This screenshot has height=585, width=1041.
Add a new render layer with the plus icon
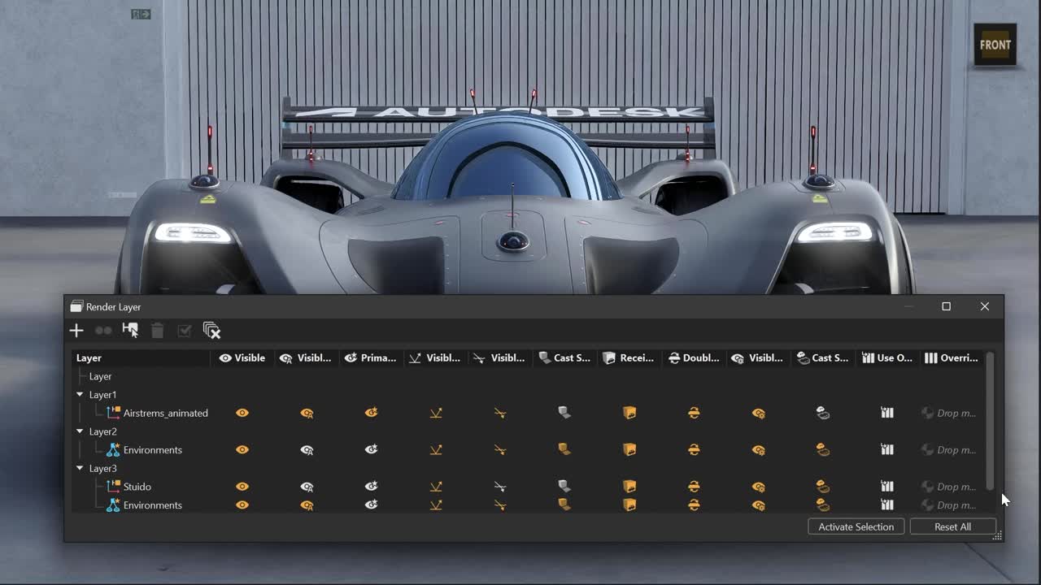click(x=76, y=331)
